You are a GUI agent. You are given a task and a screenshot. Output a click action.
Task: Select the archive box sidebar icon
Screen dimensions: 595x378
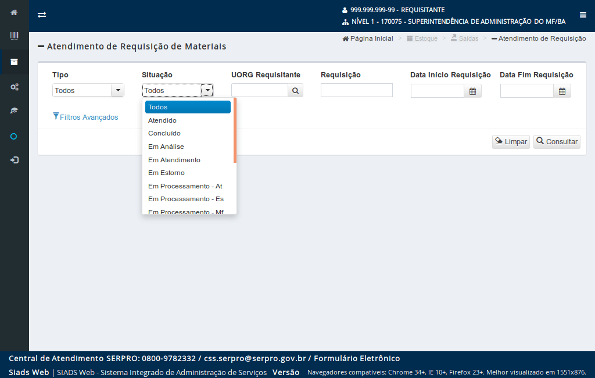tap(14, 62)
